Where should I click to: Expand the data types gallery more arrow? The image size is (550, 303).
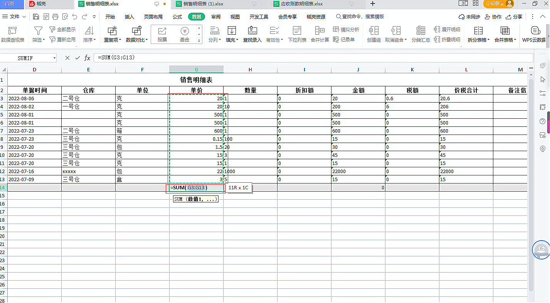tap(199, 40)
